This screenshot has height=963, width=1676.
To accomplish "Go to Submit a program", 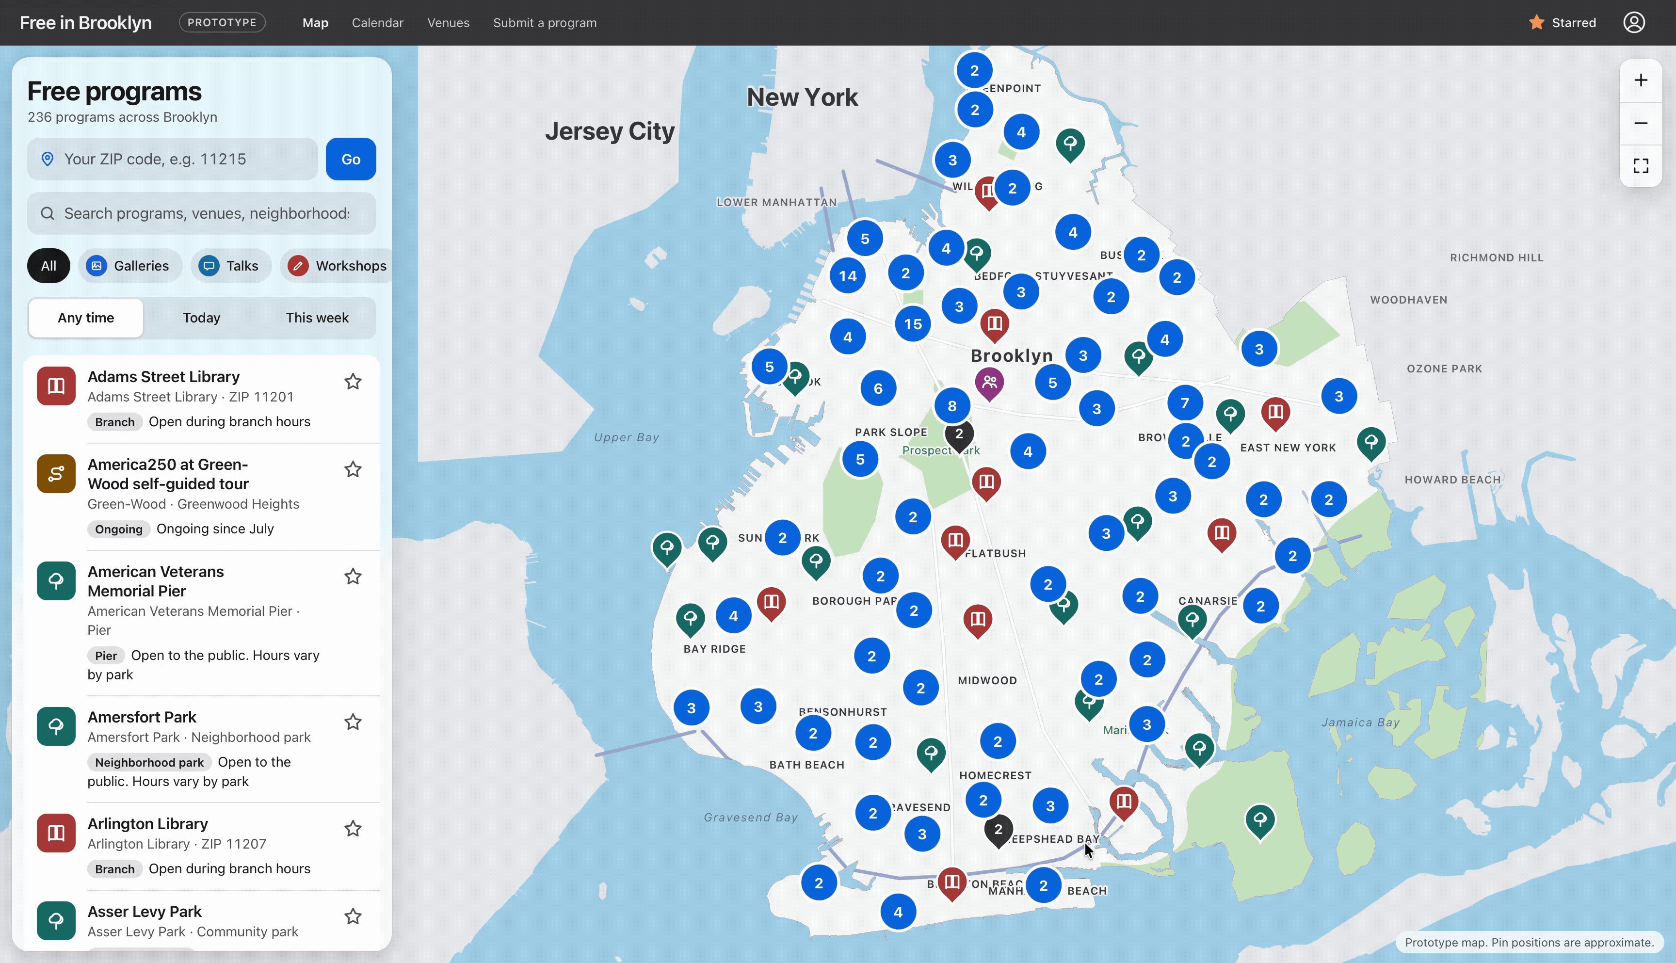I will pyautogui.click(x=544, y=22).
